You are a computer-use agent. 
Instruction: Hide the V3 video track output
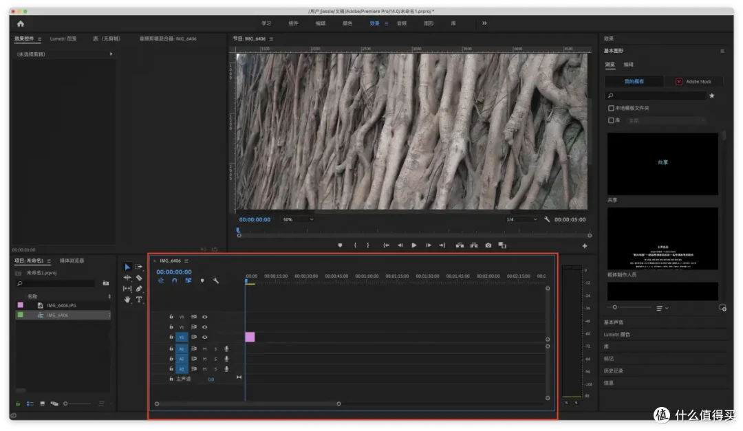[x=205, y=317]
